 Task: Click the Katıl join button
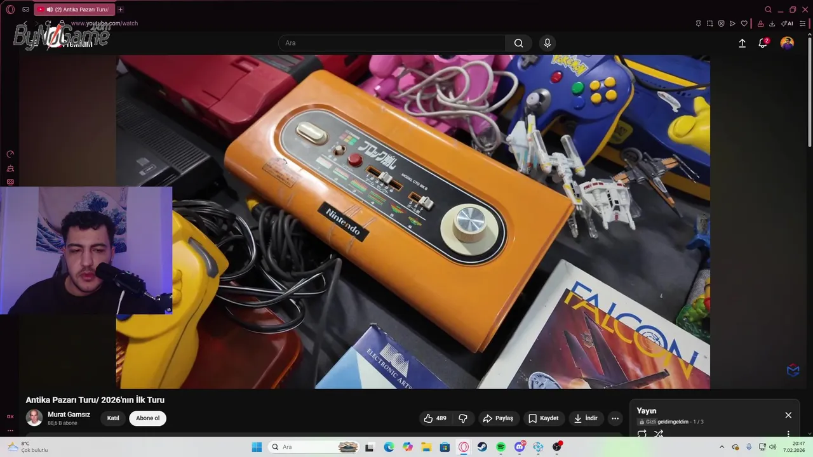[113, 418]
